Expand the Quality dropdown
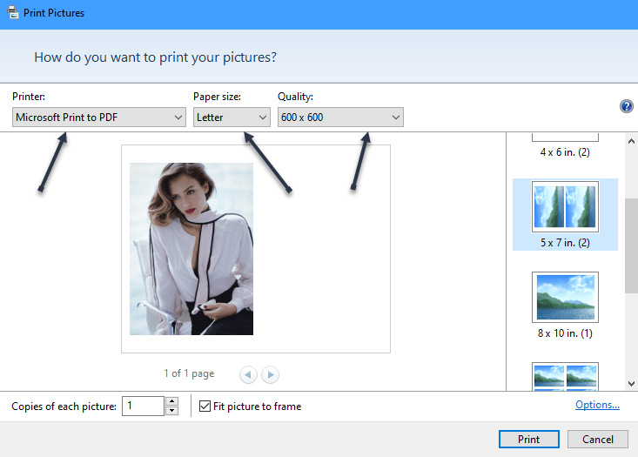Screen dimensions: 638x457 pos(340,117)
